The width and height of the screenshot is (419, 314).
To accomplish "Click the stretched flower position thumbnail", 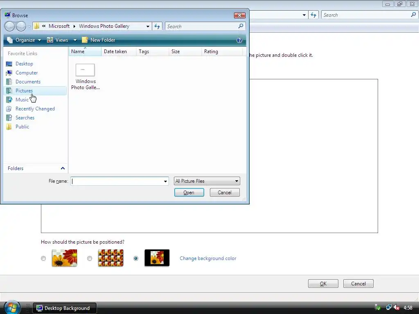I will point(64,258).
